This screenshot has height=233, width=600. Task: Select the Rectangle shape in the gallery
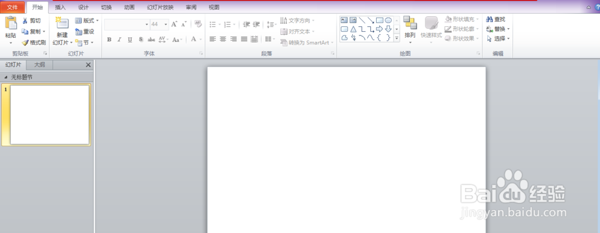tap(380, 20)
